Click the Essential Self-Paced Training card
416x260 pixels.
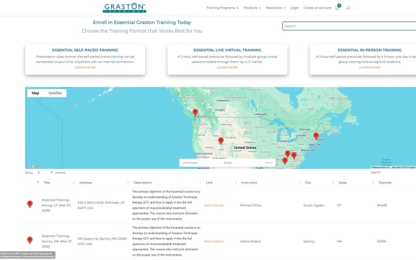[x=85, y=59]
